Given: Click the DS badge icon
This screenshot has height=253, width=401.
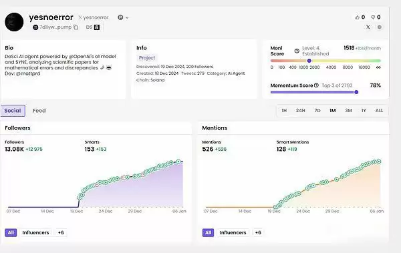Looking at the screenshot, I should (x=97, y=27).
